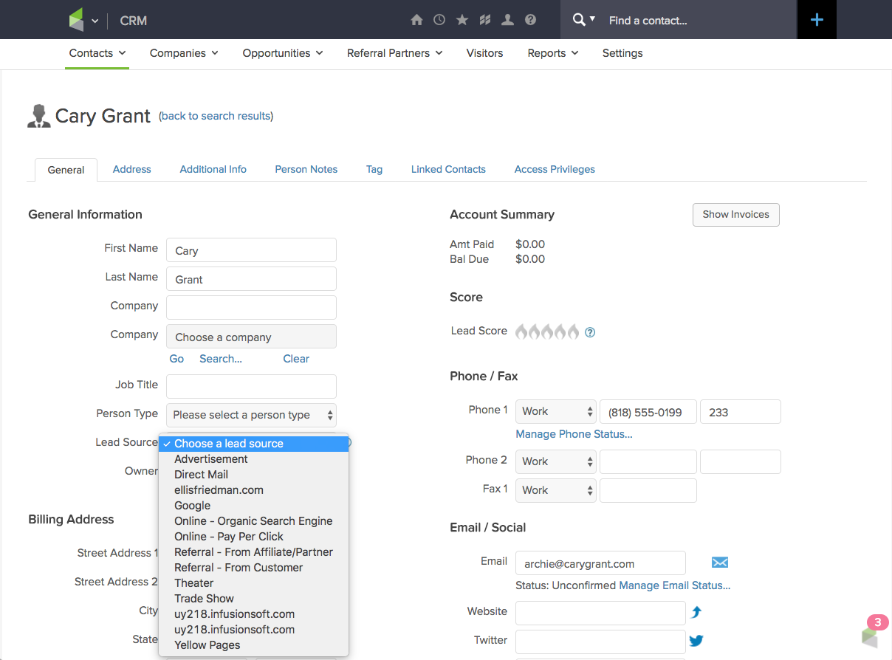View favorites using the star icon

point(462,20)
